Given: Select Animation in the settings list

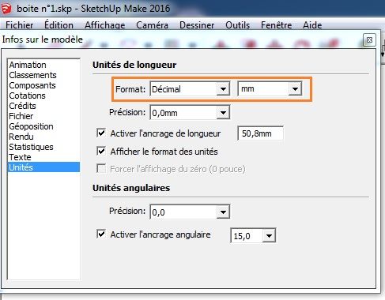Looking at the screenshot, I should [x=43, y=65].
